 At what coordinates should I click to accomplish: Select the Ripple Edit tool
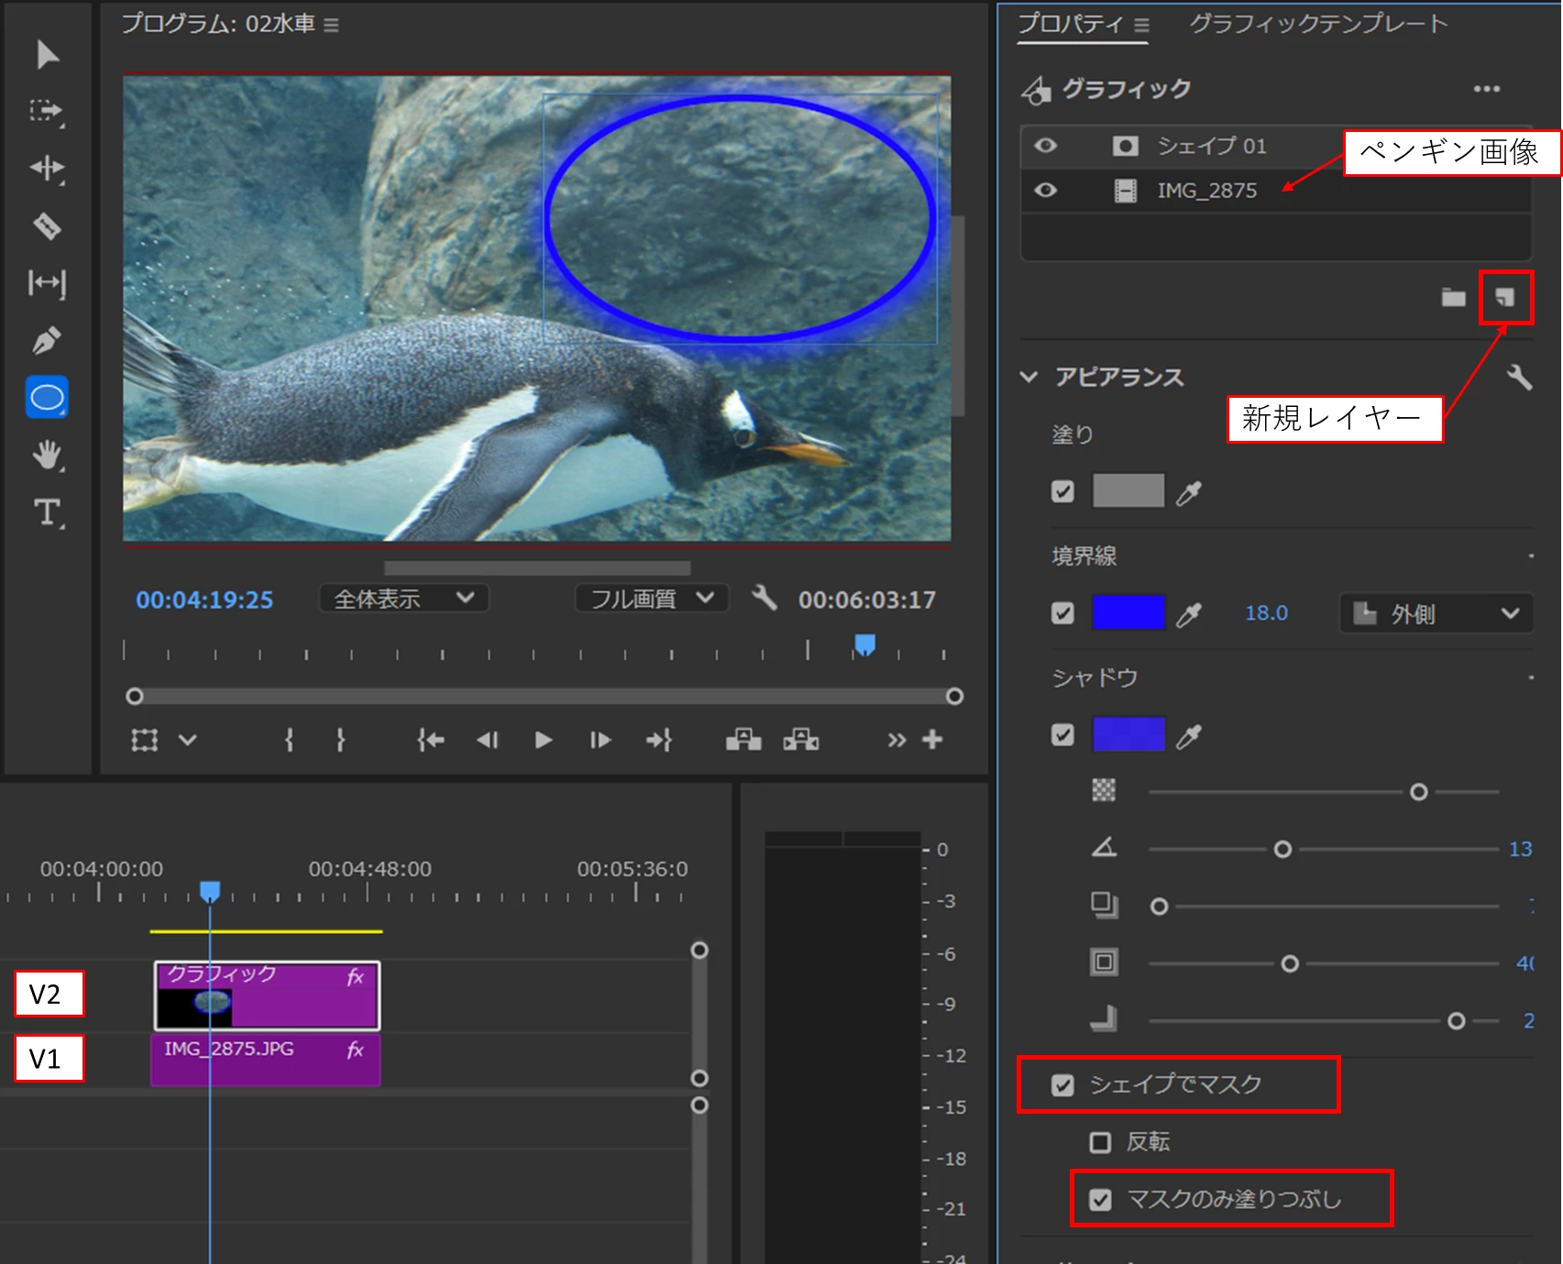coord(47,169)
